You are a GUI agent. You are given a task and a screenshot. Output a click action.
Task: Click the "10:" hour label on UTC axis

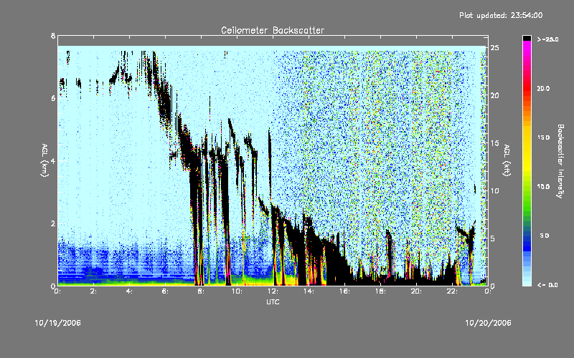click(237, 291)
